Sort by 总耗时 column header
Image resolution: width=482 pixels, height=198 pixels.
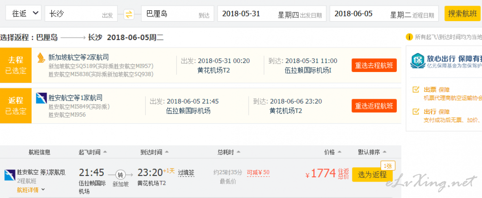tap(229, 152)
